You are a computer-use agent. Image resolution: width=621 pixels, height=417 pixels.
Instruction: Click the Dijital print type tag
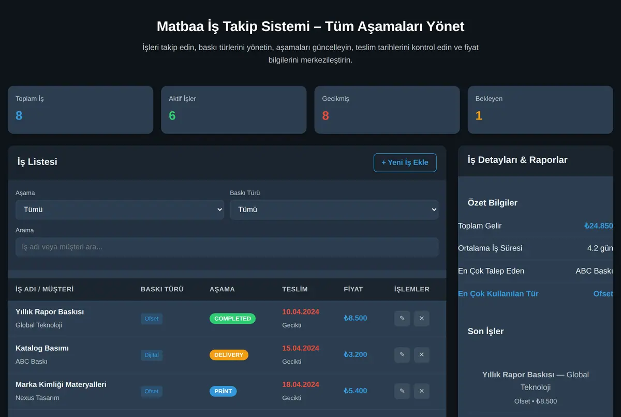(x=152, y=355)
